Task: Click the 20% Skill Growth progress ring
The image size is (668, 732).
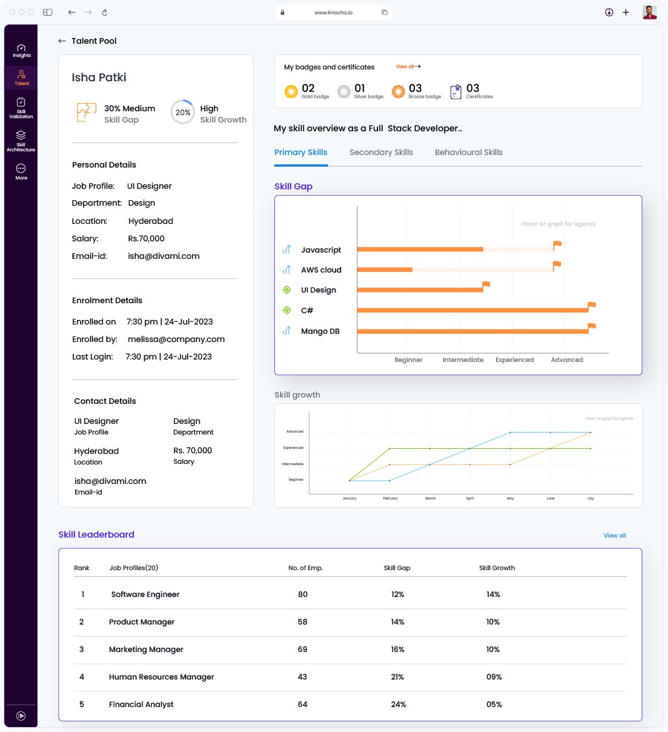Action: 182,113
